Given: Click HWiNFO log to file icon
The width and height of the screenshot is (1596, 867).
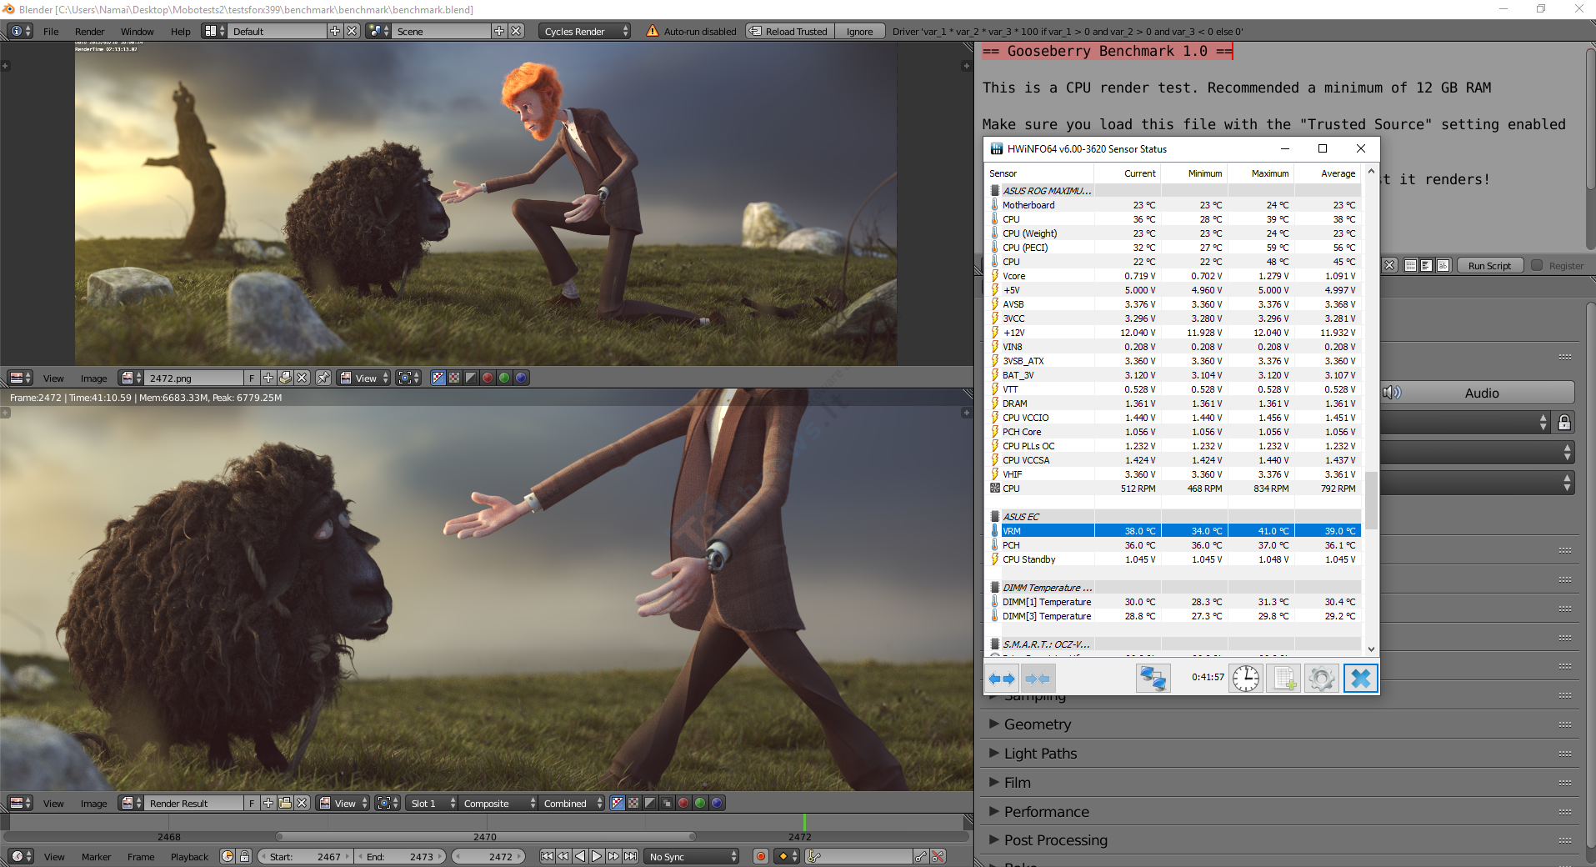Looking at the screenshot, I should pyautogui.click(x=1283, y=678).
